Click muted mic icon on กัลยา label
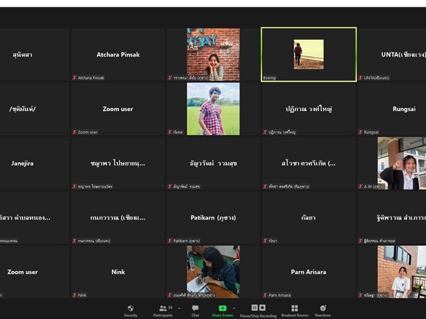 tap(265, 241)
